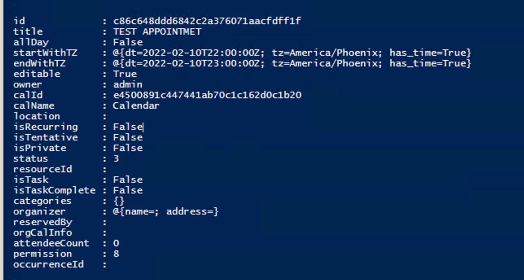The height and width of the screenshot is (280, 524).
Task: Click the startWithTZ timestamp value
Action: coord(292,53)
